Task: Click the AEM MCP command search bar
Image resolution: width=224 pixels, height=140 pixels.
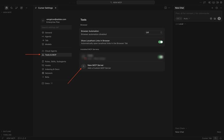Action: pos(116,2)
